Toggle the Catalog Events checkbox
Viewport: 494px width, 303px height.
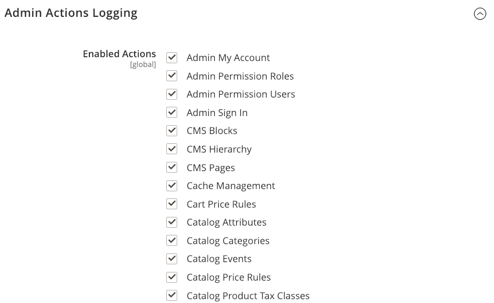pos(172,259)
